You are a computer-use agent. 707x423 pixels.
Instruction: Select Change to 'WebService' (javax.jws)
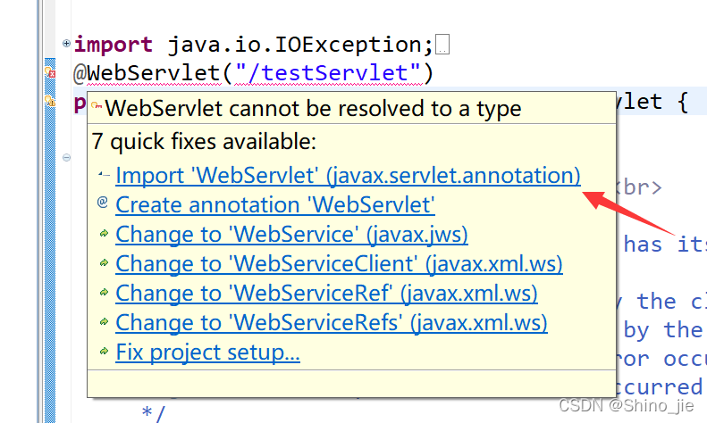point(291,235)
